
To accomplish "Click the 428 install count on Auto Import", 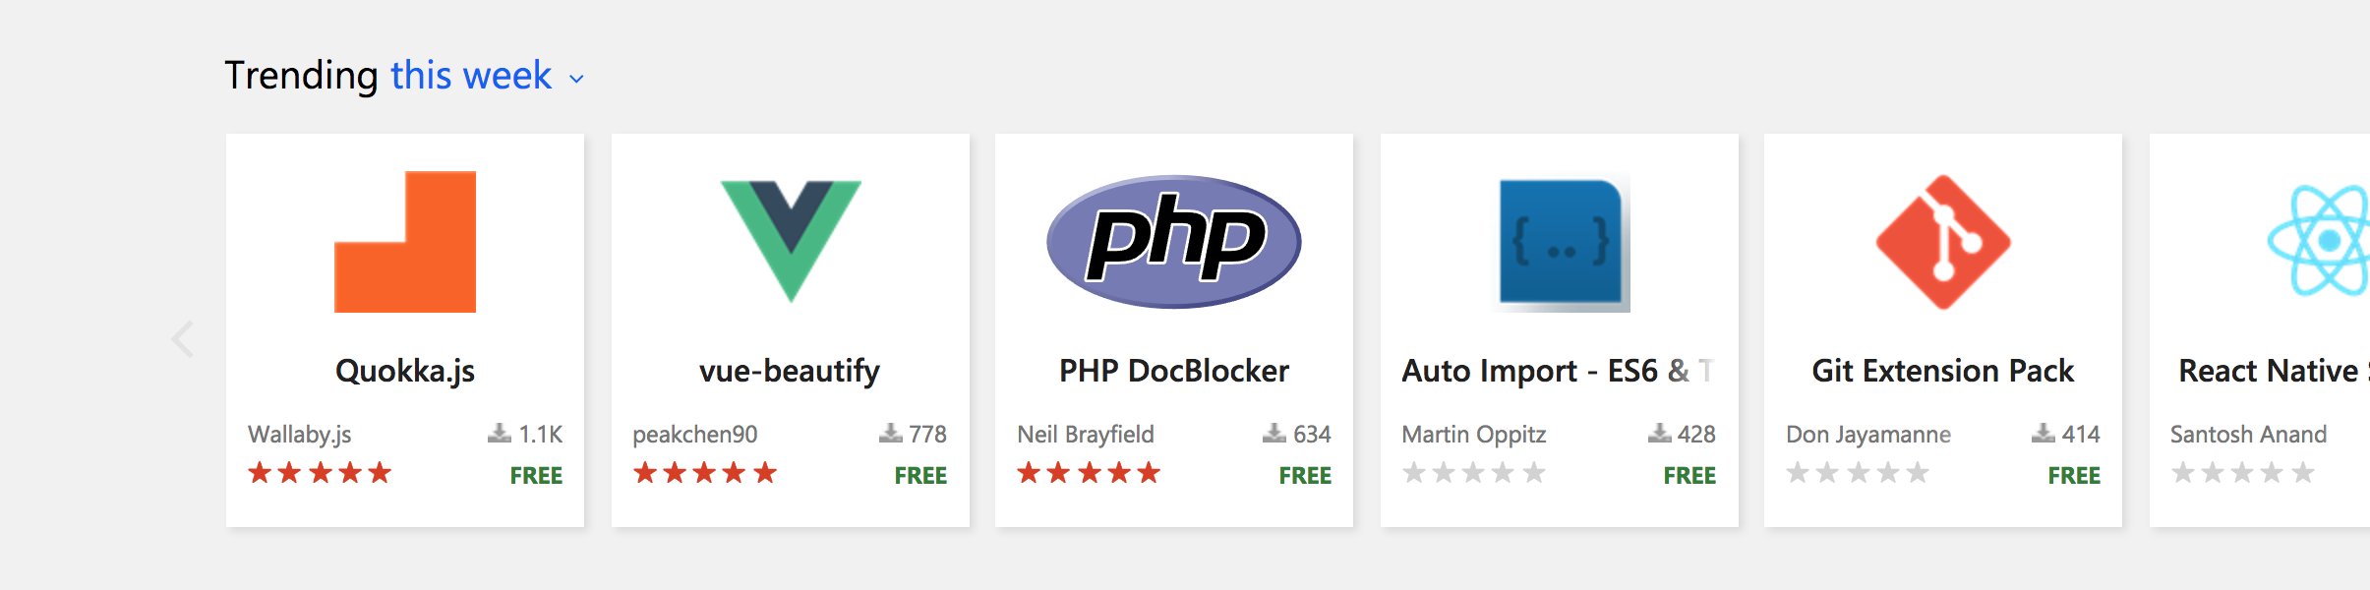I will [x=1696, y=435].
